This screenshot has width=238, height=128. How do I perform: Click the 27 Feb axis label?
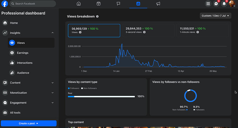(x=148, y=71)
